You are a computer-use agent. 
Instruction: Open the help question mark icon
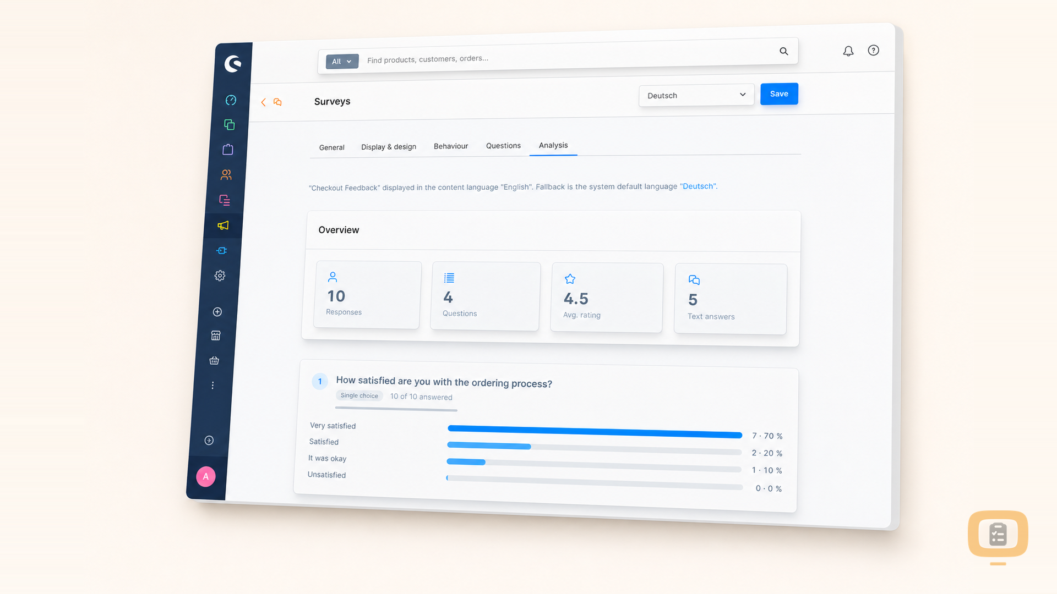874,51
